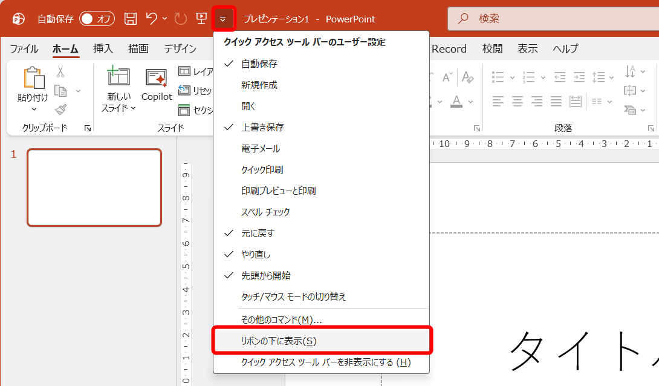Screen dimensions: 659x386
Task: Open the Undo dropdown arrow
Action: tap(164, 19)
